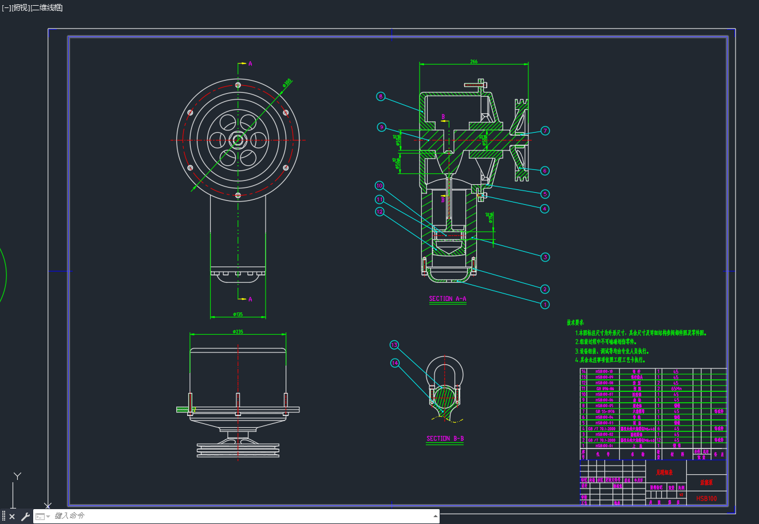Image resolution: width=759 pixels, height=524 pixels.
Task: Click the HSB100-10 parts list cell
Action: [x=604, y=371]
